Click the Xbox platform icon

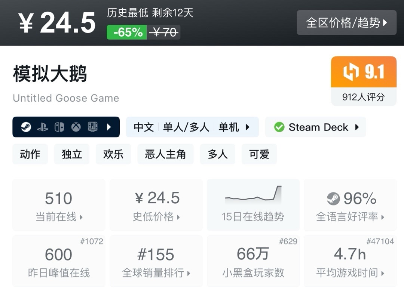coord(76,127)
